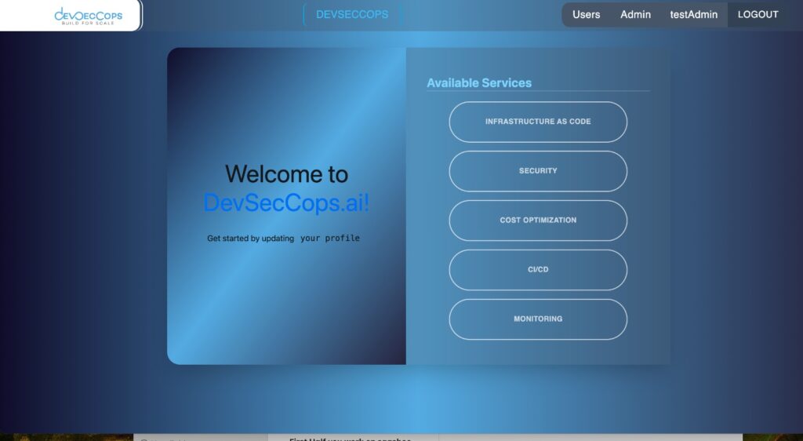Screen dimensions: 803x441
Task: Open the Users menu item
Action: (x=586, y=14)
